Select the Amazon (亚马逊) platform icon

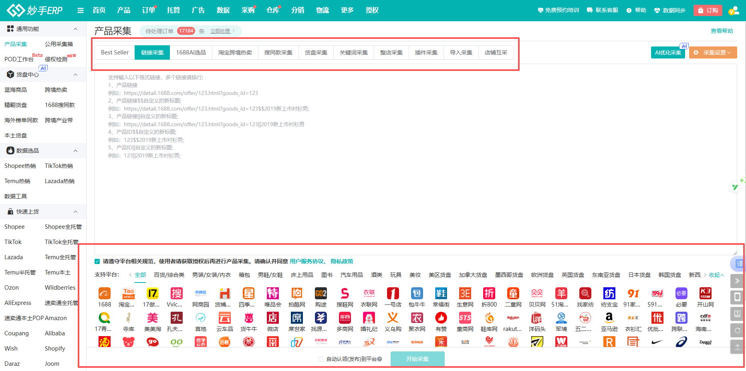click(609, 318)
